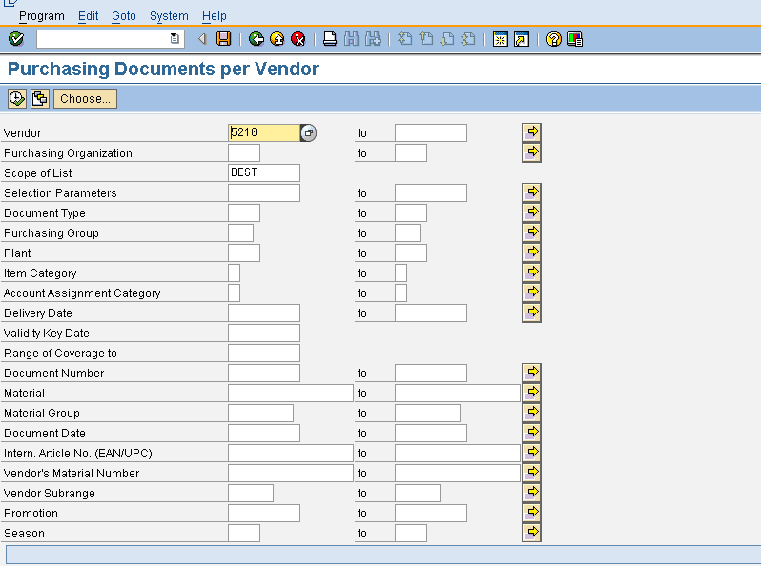Open the Goto menu
761x566 pixels.
click(x=124, y=16)
